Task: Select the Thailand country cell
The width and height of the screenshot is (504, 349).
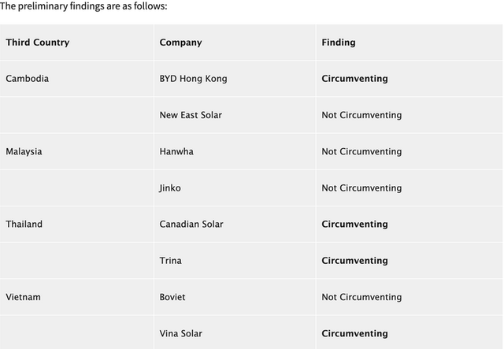Action: [x=24, y=224]
